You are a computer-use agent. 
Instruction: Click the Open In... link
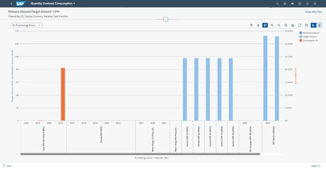(316, 166)
